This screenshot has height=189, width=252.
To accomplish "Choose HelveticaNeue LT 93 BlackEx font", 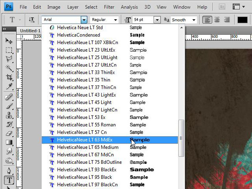I will coord(110,170).
